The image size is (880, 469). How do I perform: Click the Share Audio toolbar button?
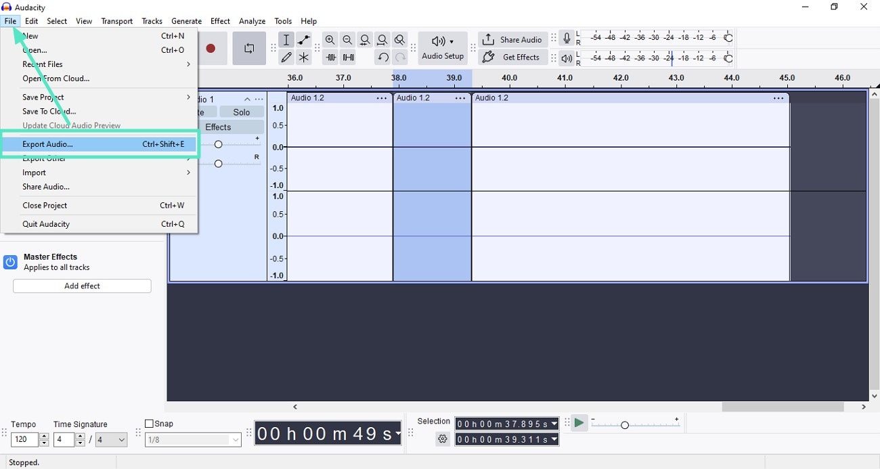pos(512,40)
